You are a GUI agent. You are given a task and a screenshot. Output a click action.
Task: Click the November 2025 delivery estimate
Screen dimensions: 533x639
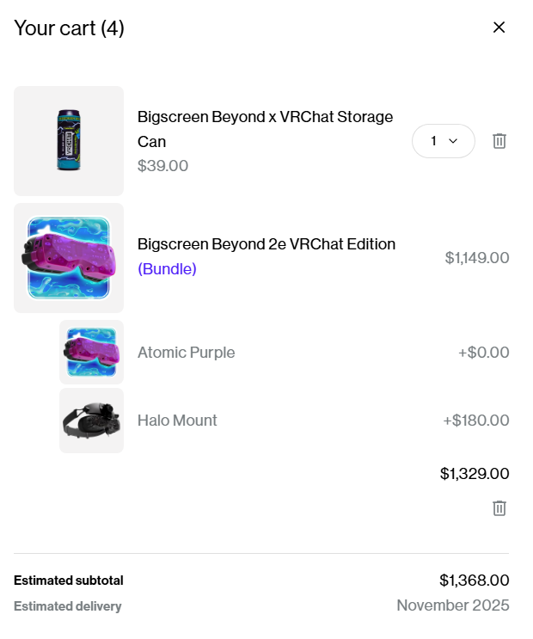click(x=453, y=606)
